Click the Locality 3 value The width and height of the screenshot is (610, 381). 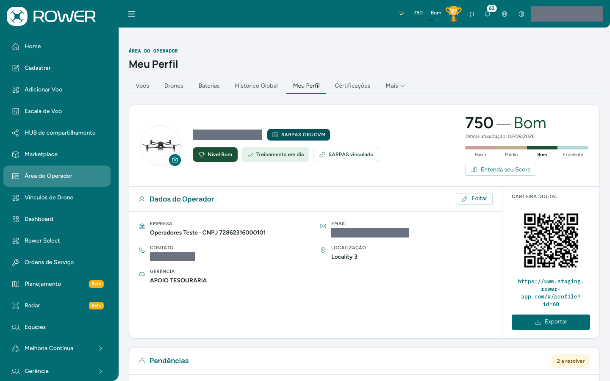[x=344, y=257]
